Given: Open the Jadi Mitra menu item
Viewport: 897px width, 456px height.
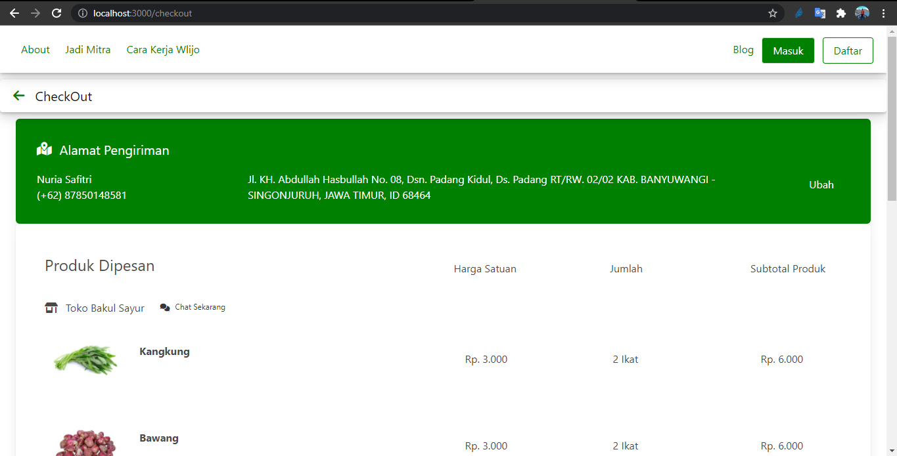Looking at the screenshot, I should point(87,49).
